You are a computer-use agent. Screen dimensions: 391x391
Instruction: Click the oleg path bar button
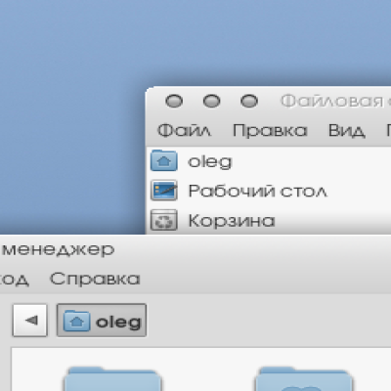102,321
